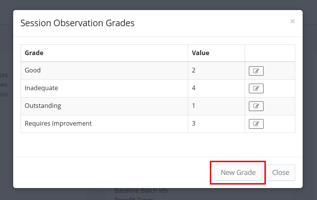Click the empty actions column header
Viewport: 317px width, 200px height.
pos(270,53)
